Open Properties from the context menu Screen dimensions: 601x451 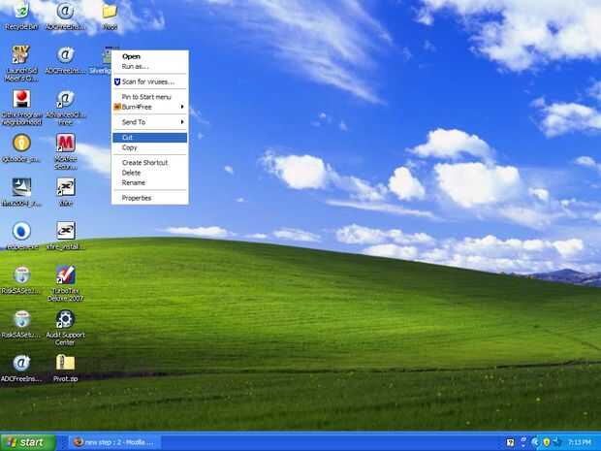[x=149, y=198]
